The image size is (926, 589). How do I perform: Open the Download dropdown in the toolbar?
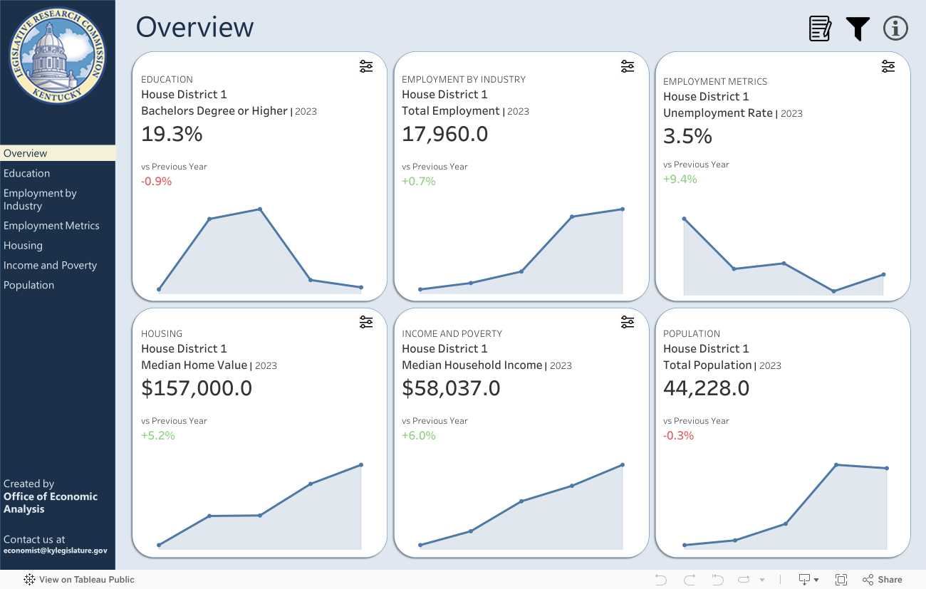pyautogui.click(x=808, y=580)
